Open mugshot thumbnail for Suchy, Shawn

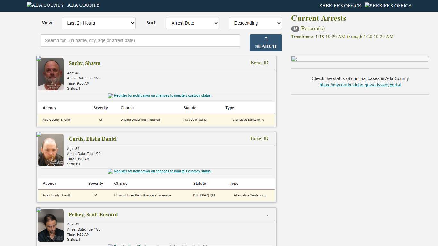(x=51, y=74)
